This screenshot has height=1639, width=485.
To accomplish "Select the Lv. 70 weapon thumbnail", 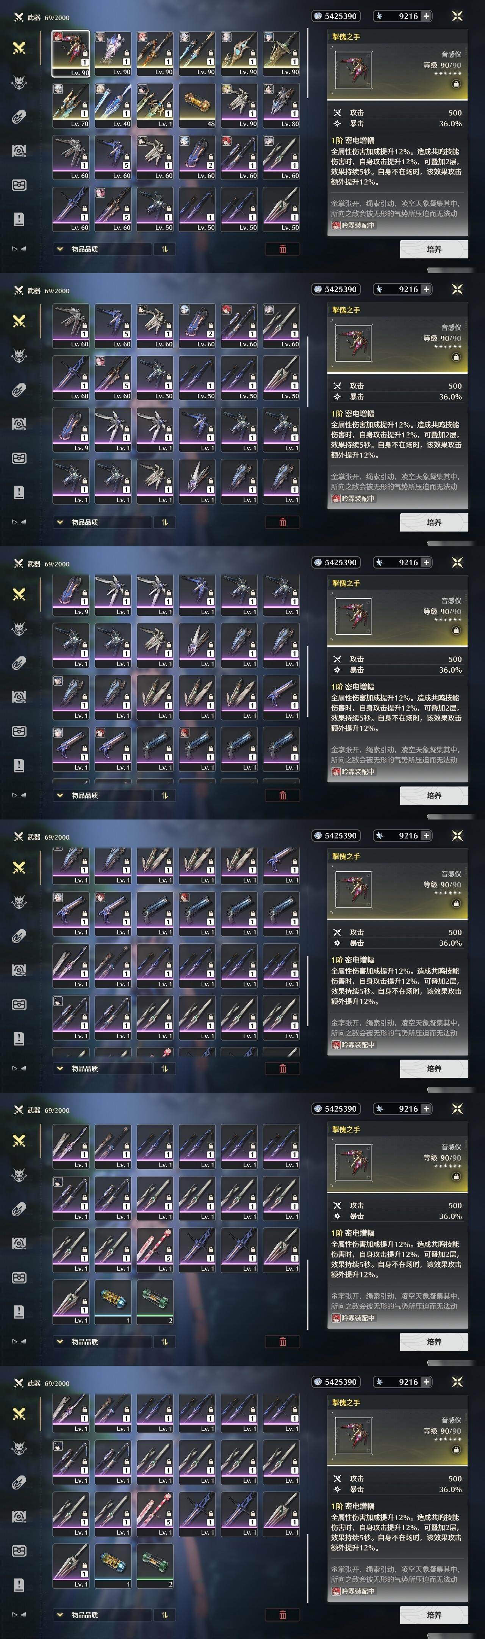I will pyautogui.click(x=71, y=105).
